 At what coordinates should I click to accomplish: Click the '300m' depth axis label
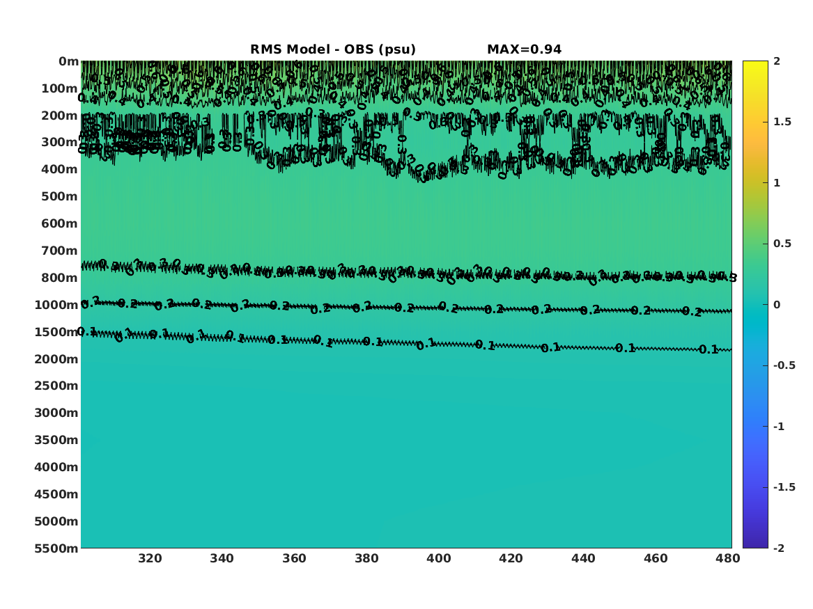coord(60,143)
